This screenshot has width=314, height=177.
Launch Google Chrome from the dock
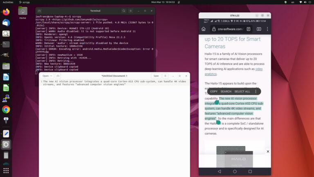[6, 109]
